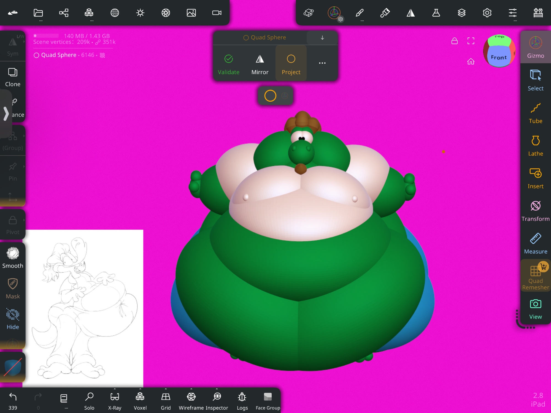This screenshot has height=413, width=551.
Task: Toggle X-Ray display mode
Action: (x=115, y=400)
